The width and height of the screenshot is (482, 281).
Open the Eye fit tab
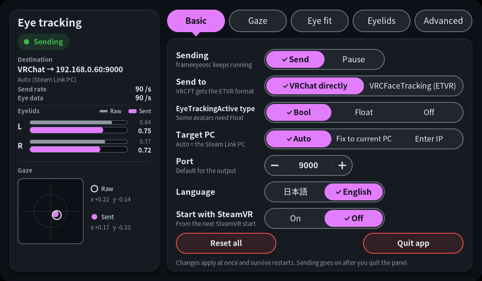point(320,21)
